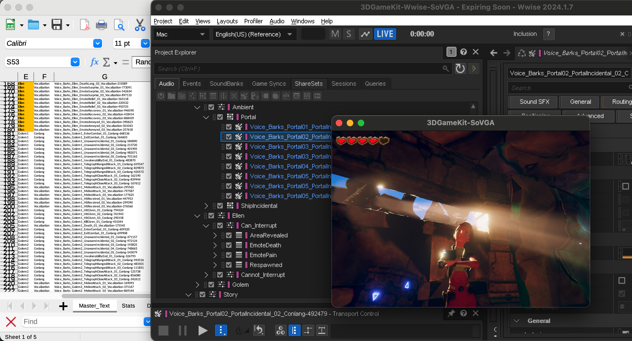The width and height of the screenshot is (632, 341).
Task: Add a Sound SFX object via toolbar
Action: [244, 96]
